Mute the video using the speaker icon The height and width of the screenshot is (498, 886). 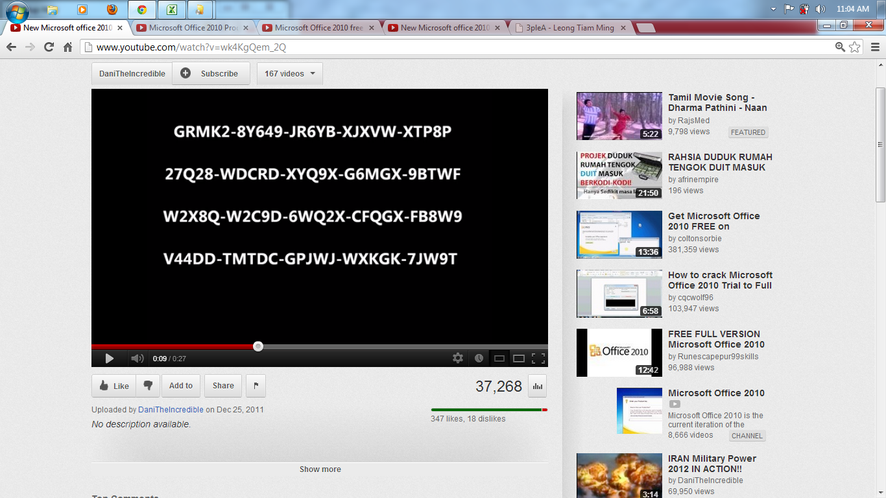coord(137,359)
